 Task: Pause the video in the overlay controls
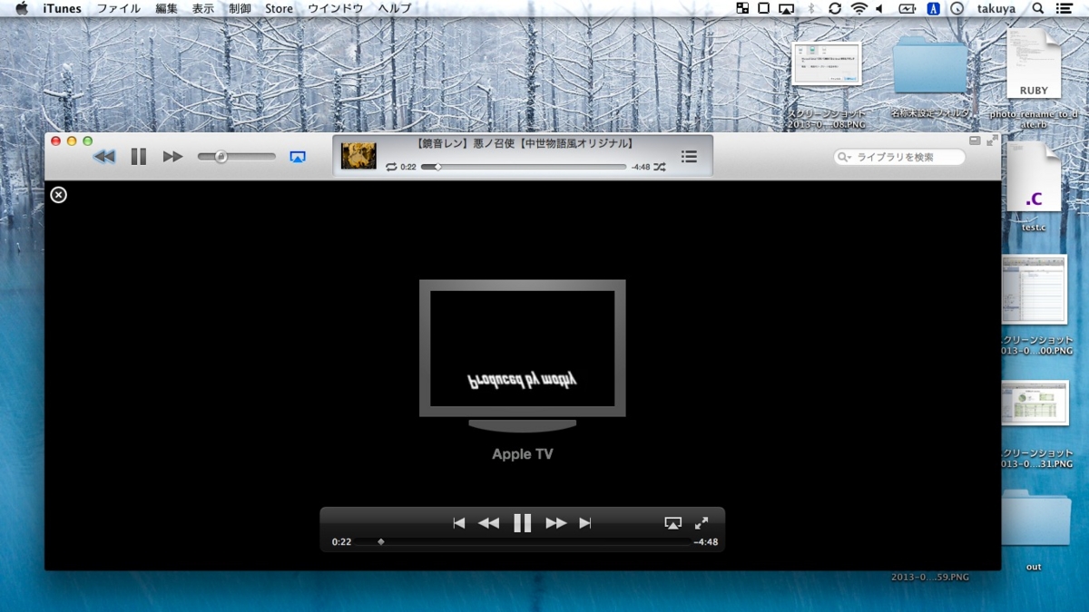point(522,522)
